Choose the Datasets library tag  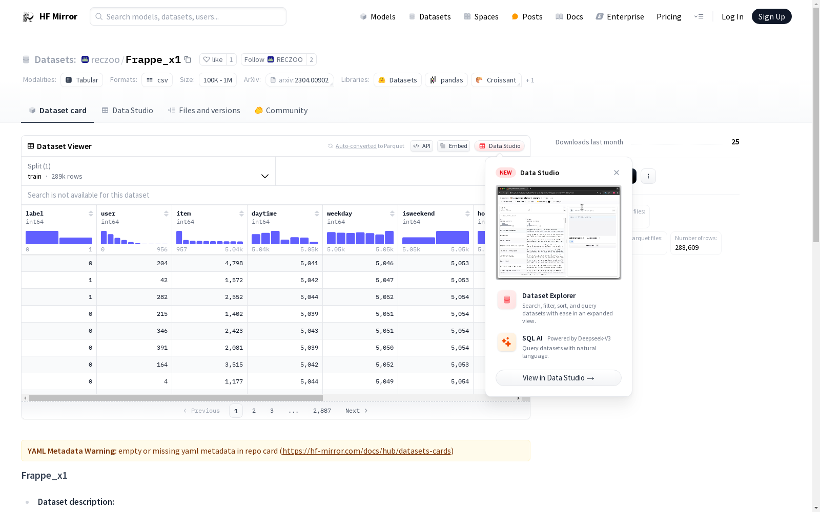[x=398, y=80]
